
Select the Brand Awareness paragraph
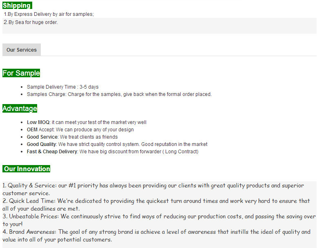(x=157, y=235)
